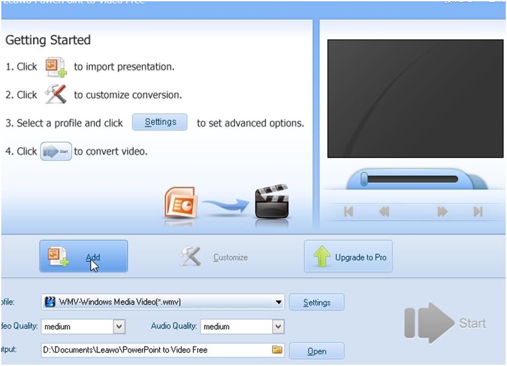Skip to the last frame in preview
This screenshot has width=507, height=366.
(x=478, y=212)
